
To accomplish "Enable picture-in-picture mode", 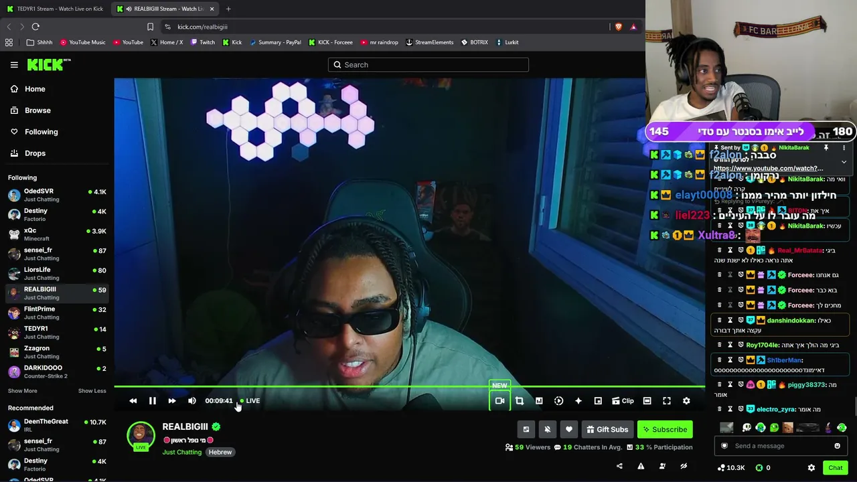I will [598, 401].
